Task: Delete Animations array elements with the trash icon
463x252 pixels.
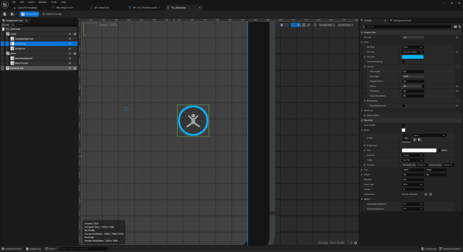Action: pyautogui.click(x=430, y=194)
